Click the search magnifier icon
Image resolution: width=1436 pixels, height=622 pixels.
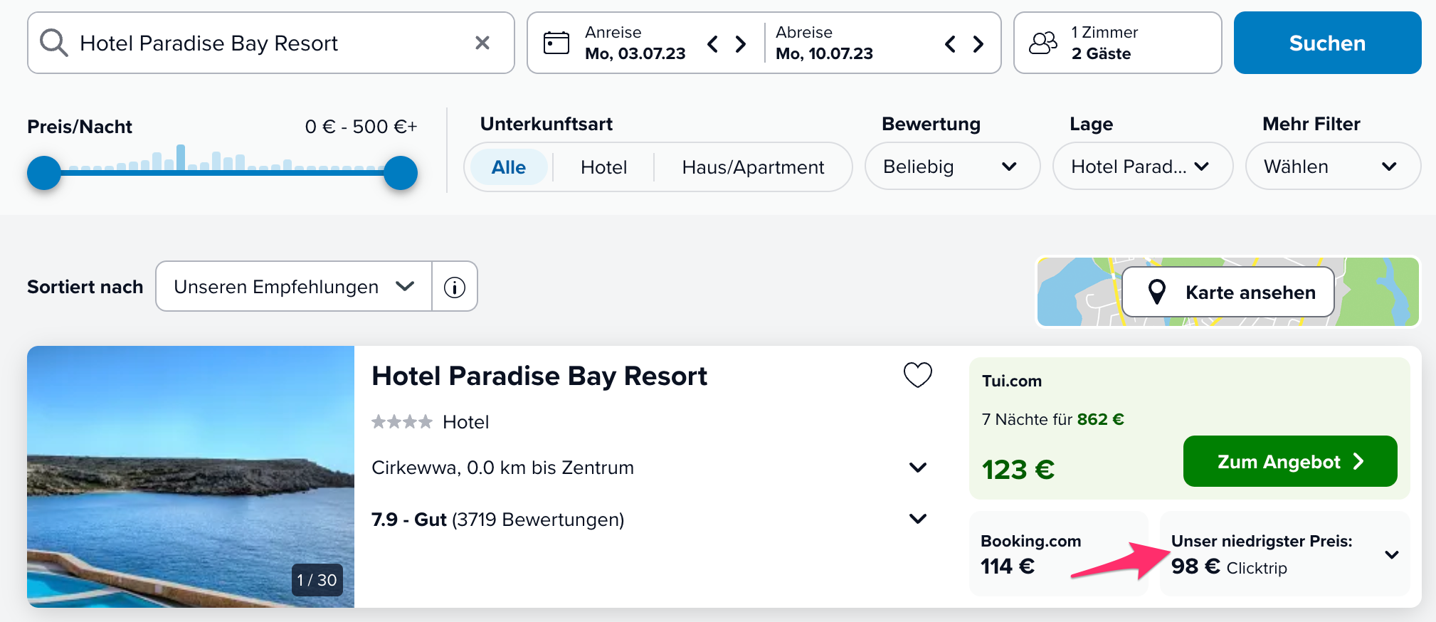(54, 43)
